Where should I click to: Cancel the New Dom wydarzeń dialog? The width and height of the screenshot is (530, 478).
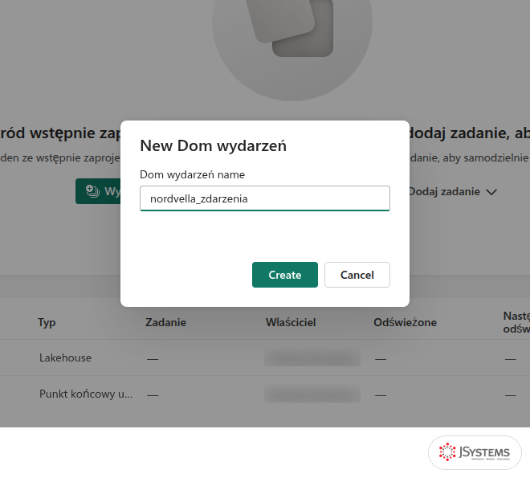(x=357, y=275)
